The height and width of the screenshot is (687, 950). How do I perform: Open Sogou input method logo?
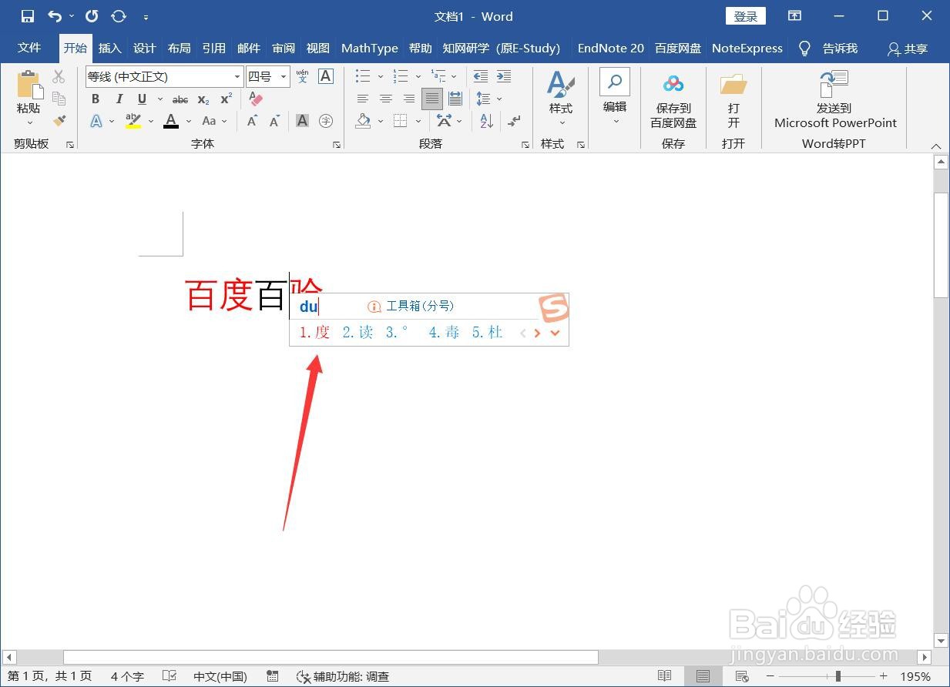point(553,308)
